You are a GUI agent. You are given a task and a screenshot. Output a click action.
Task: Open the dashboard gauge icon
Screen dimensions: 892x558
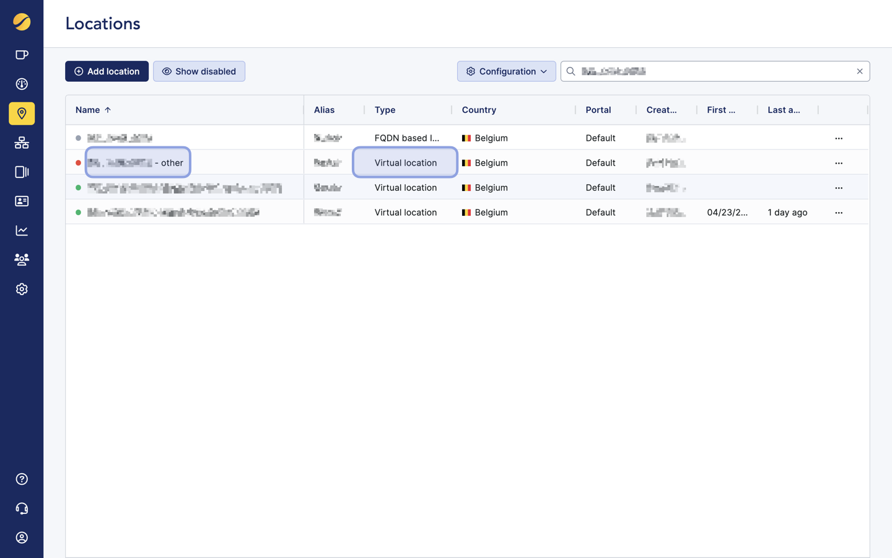(x=22, y=84)
